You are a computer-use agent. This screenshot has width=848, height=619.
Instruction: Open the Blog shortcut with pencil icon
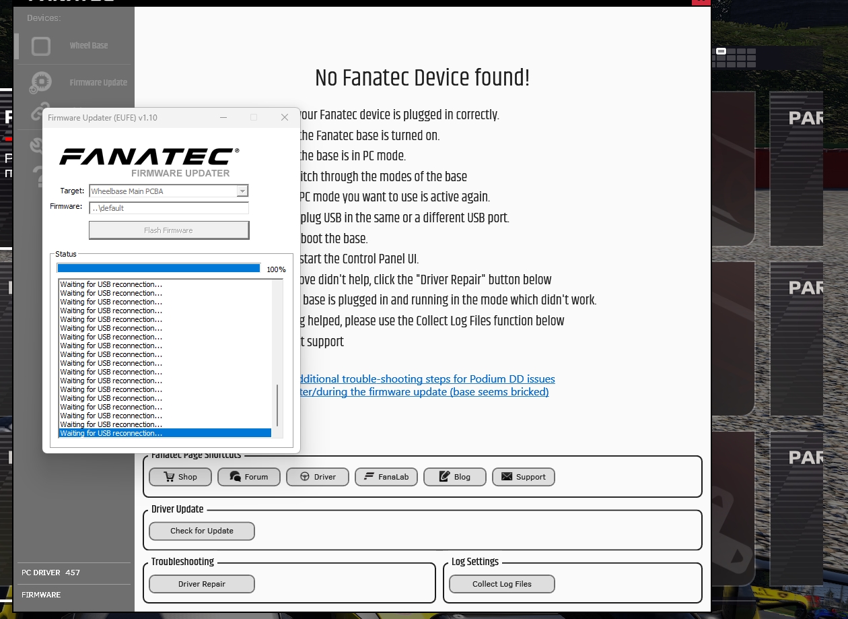(x=454, y=477)
